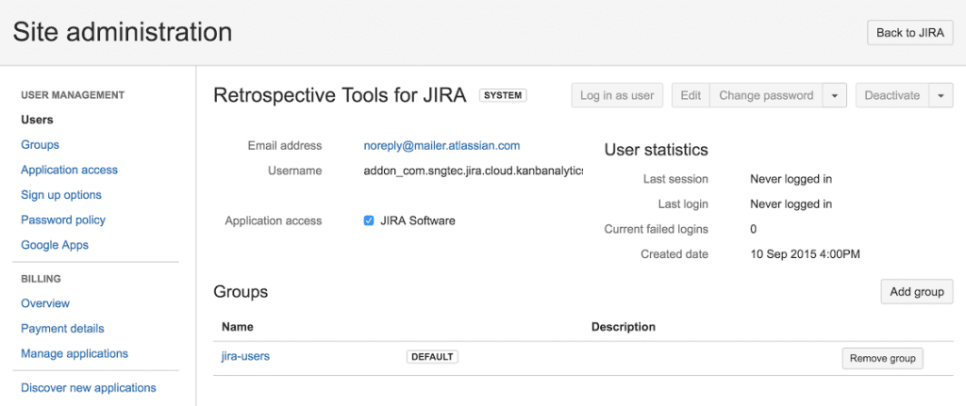This screenshot has width=966, height=406.
Task: Click Change password button
Action: click(766, 95)
